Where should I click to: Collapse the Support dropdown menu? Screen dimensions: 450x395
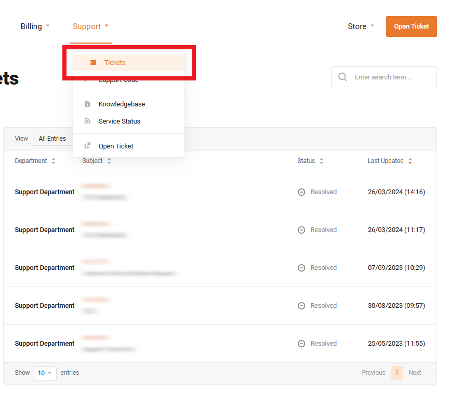coord(91,26)
